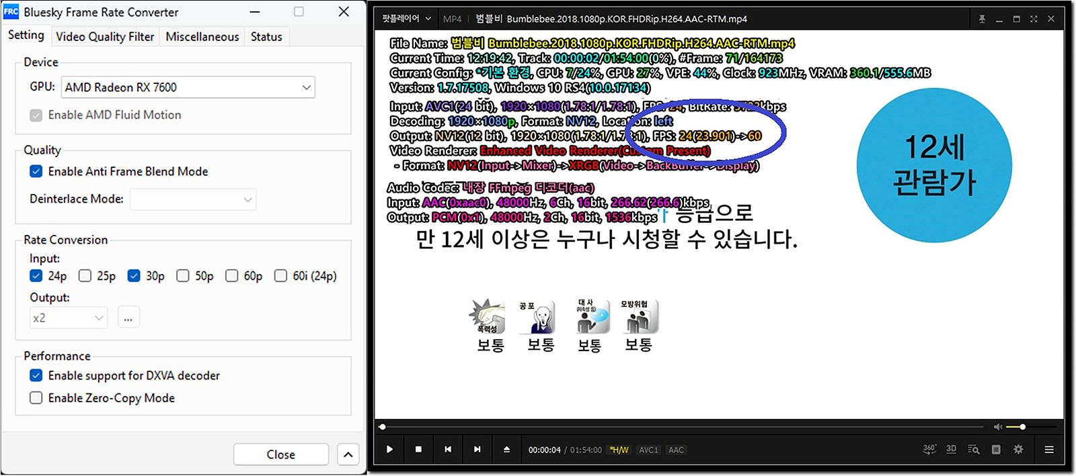Image resolution: width=1076 pixels, height=476 pixels.
Task: Adjust the volume slider handle
Action: tap(1022, 427)
